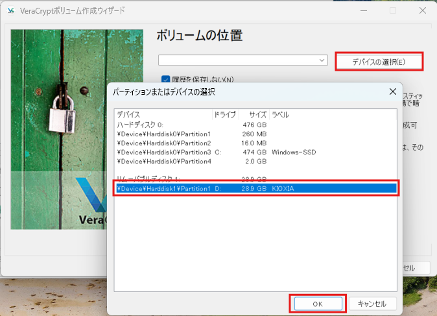Toggle the 履歴を保存しない(N) checkbox
This screenshot has height=316, width=437.
click(x=165, y=79)
